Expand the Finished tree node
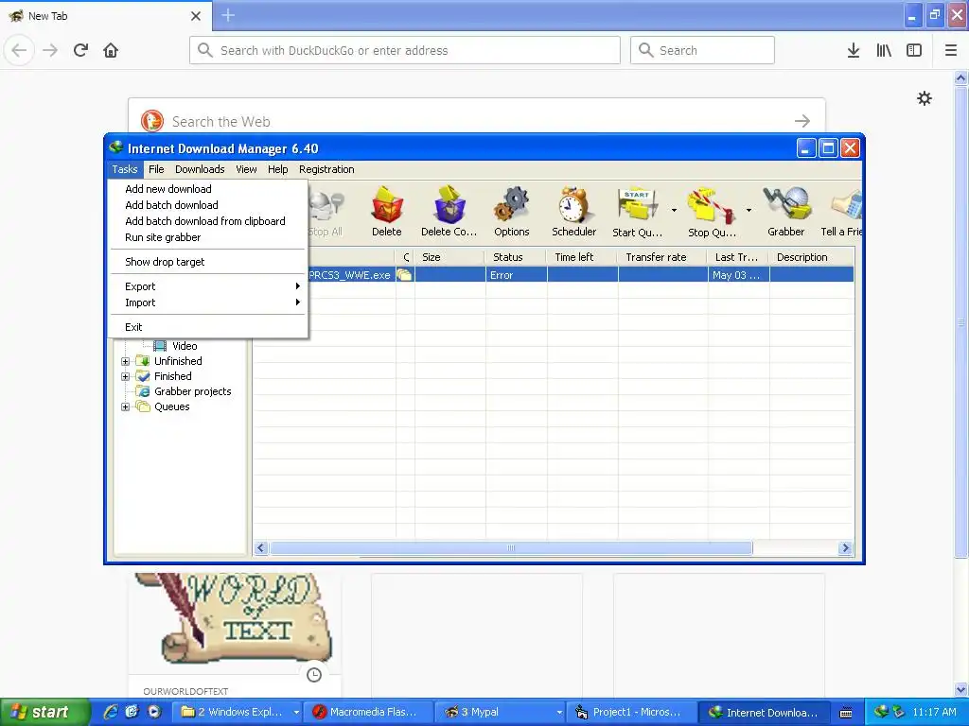This screenshot has width=969, height=726. (126, 376)
